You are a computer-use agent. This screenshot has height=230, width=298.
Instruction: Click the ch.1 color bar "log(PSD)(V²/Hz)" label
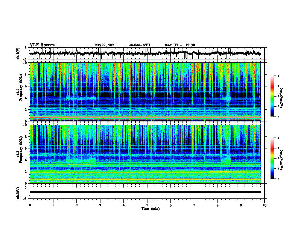282,98
